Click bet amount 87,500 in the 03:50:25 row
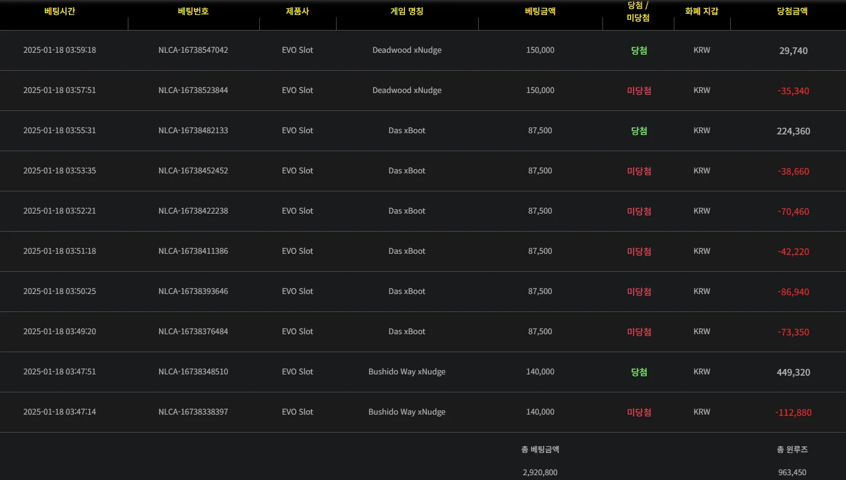846x480 pixels. point(540,292)
